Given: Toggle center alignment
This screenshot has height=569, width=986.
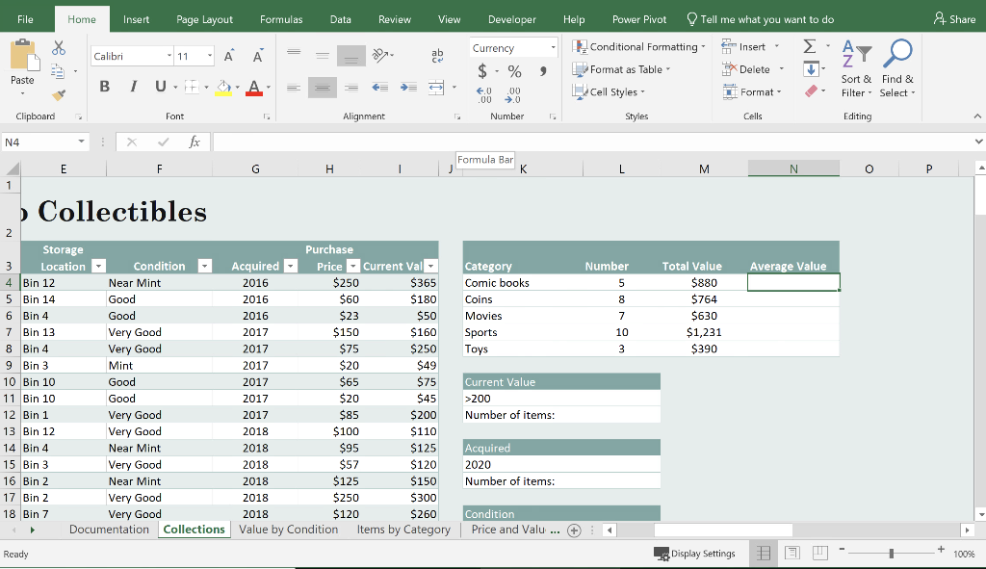Looking at the screenshot, I should [x=322, y=86].
